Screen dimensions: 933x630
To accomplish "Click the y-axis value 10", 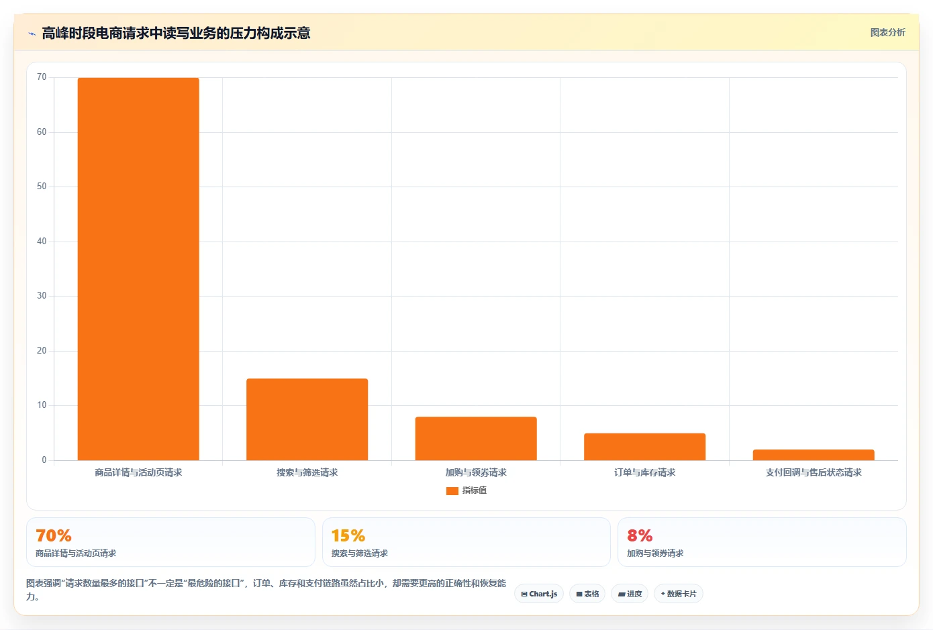I will (42, 405).
